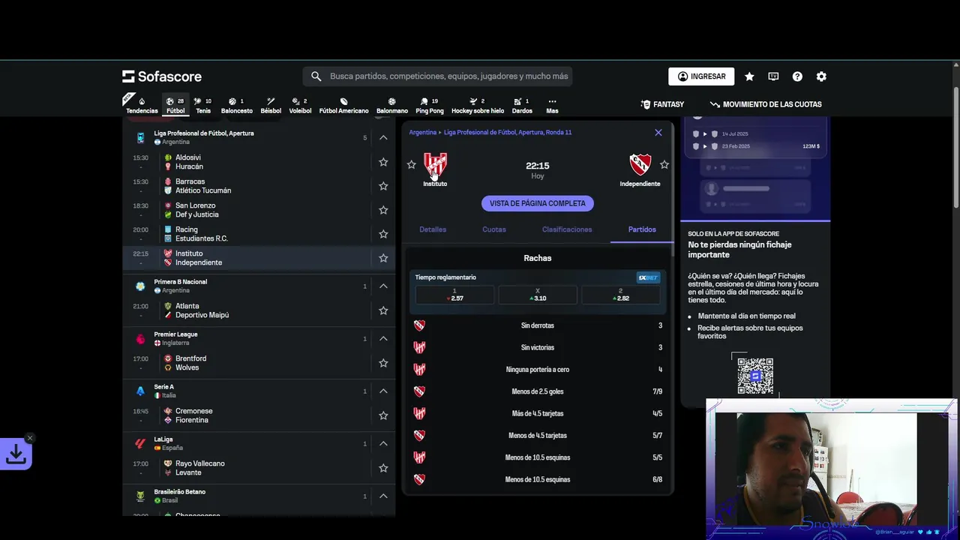Open the feedback message icon in header
The image size is (960, 540).
(x=773, y=76)
